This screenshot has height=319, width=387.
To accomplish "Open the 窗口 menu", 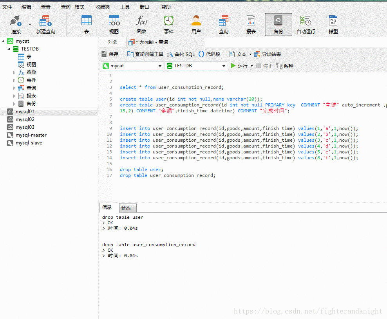I will [145, 7].
